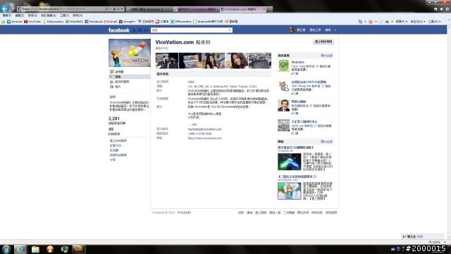451x254 pixels.
Task: Open first photo thumbnail in photo strip
Action: click(167, 61)
